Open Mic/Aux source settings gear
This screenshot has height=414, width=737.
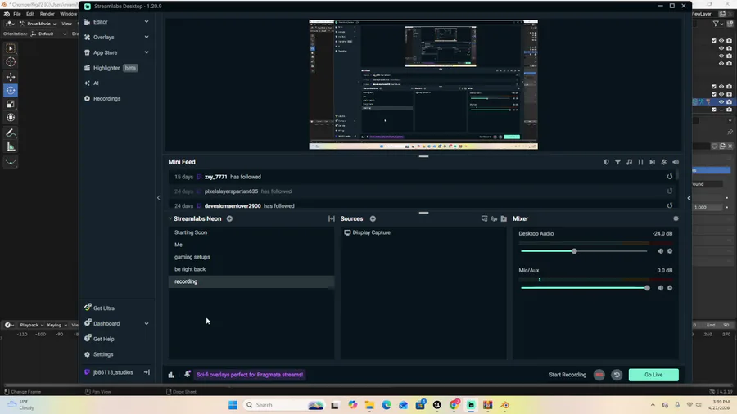tap(670, 288)
